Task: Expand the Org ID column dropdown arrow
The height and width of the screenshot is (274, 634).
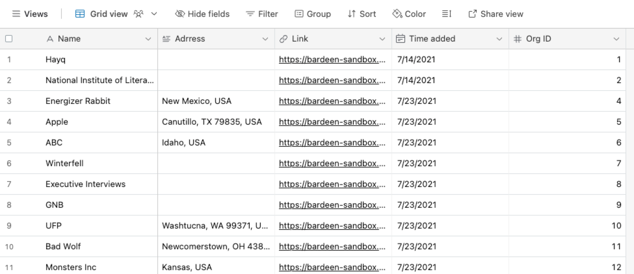Action: pos(616,39)
